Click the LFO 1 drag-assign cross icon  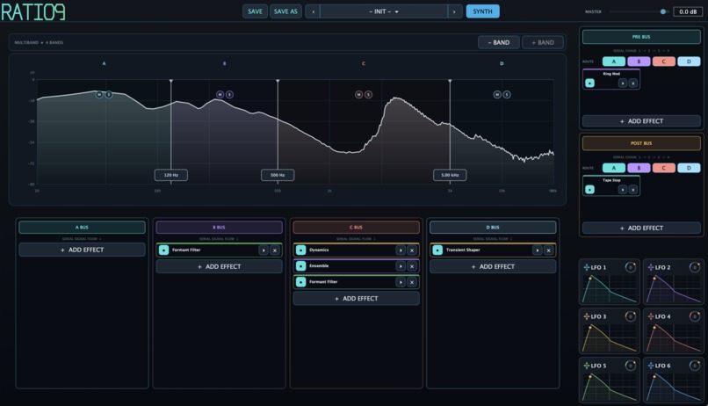click(587, 267)
